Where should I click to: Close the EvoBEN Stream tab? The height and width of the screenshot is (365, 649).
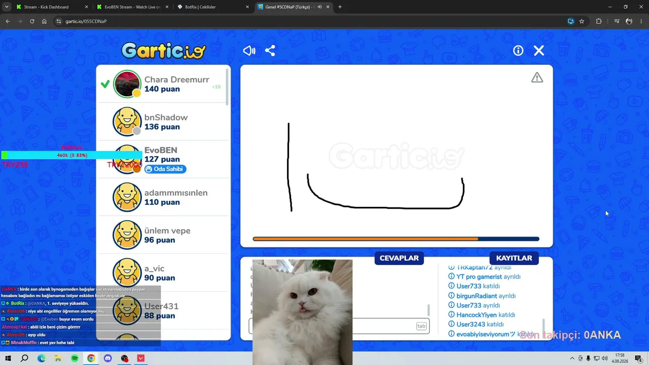coord(167,7)
